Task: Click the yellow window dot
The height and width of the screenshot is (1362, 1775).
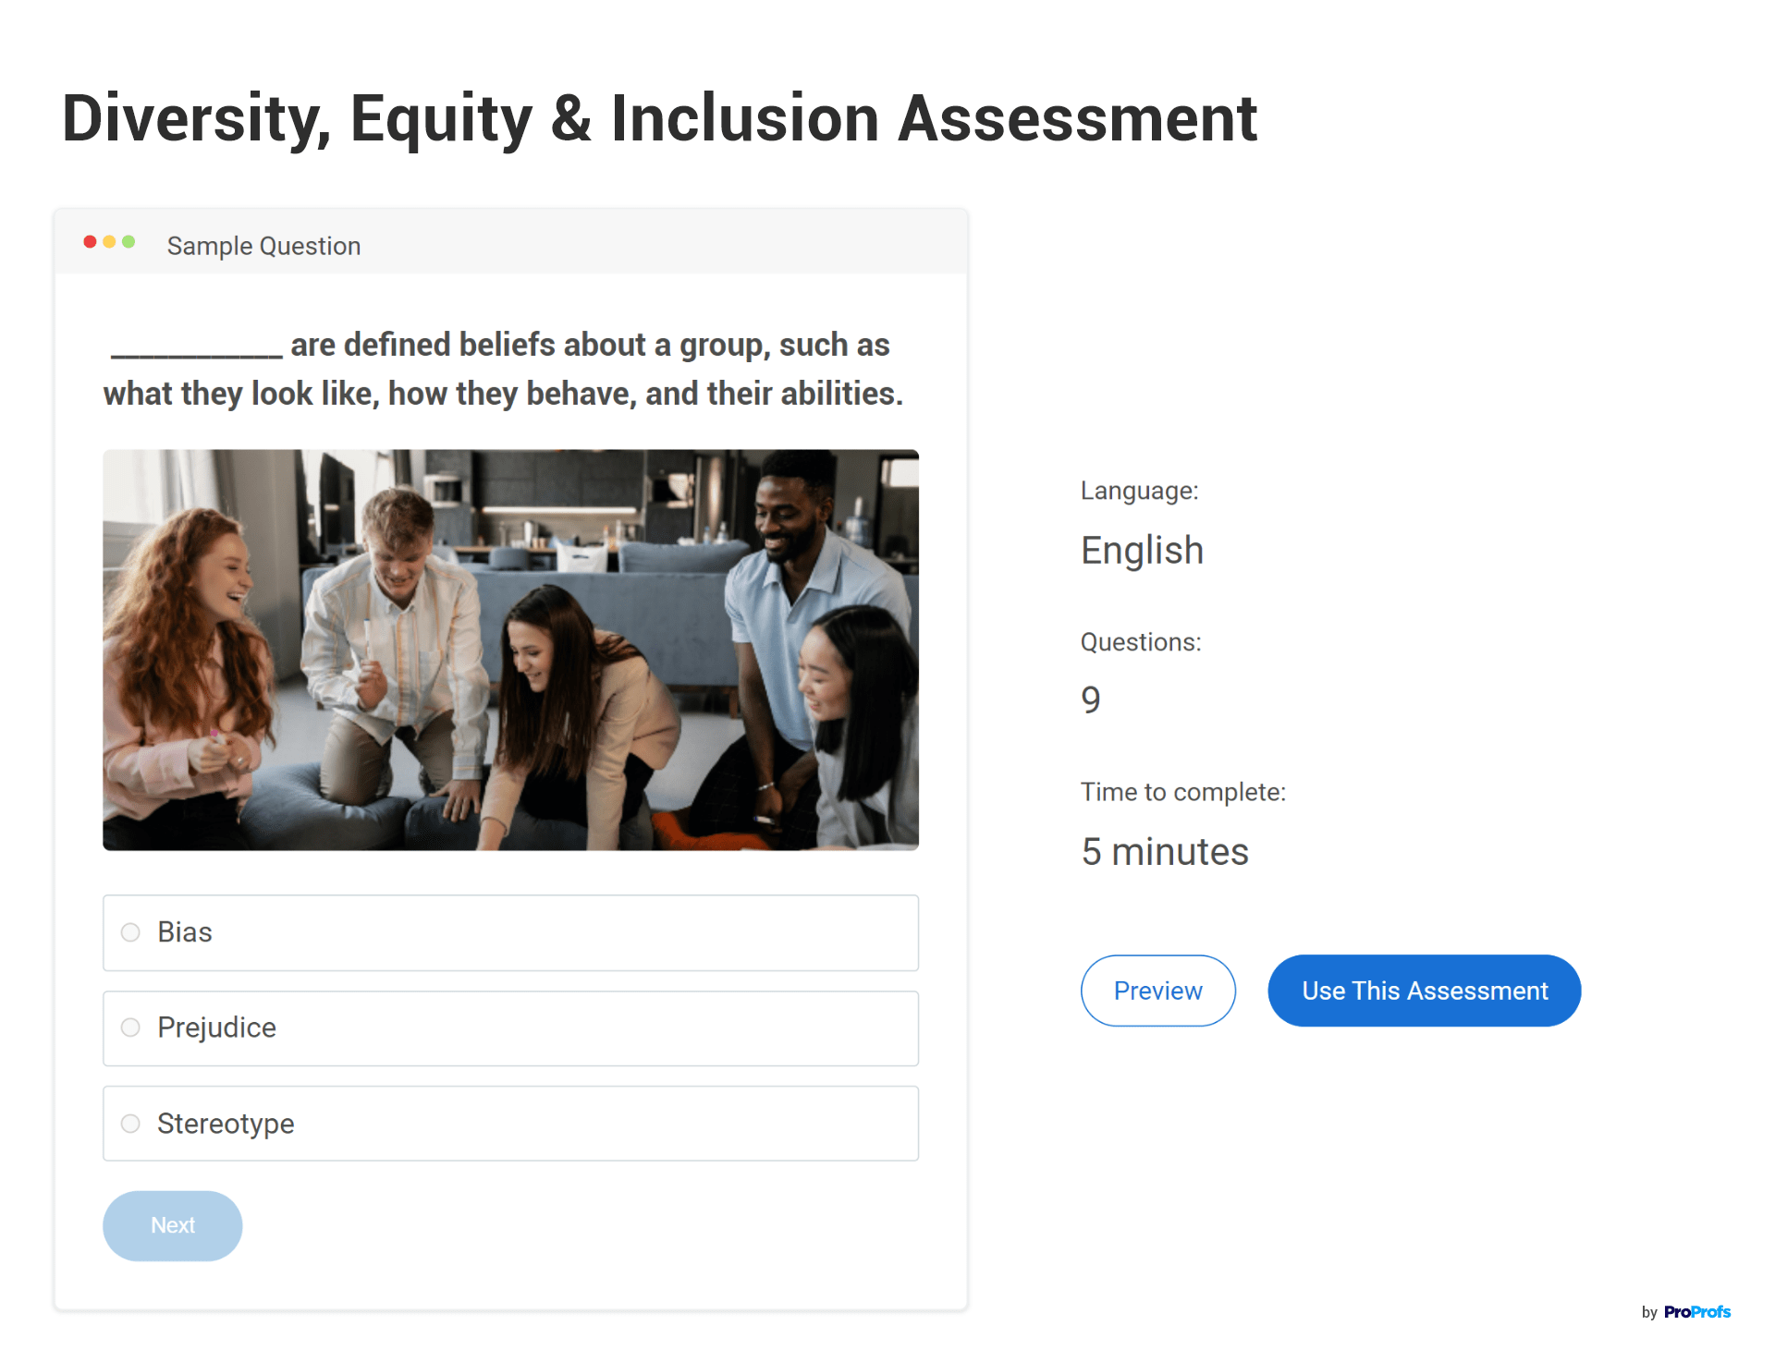Action: pos(109,242)
